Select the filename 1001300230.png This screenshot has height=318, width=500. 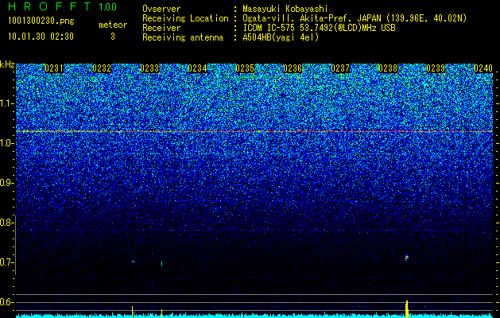[x=41, y=21]
